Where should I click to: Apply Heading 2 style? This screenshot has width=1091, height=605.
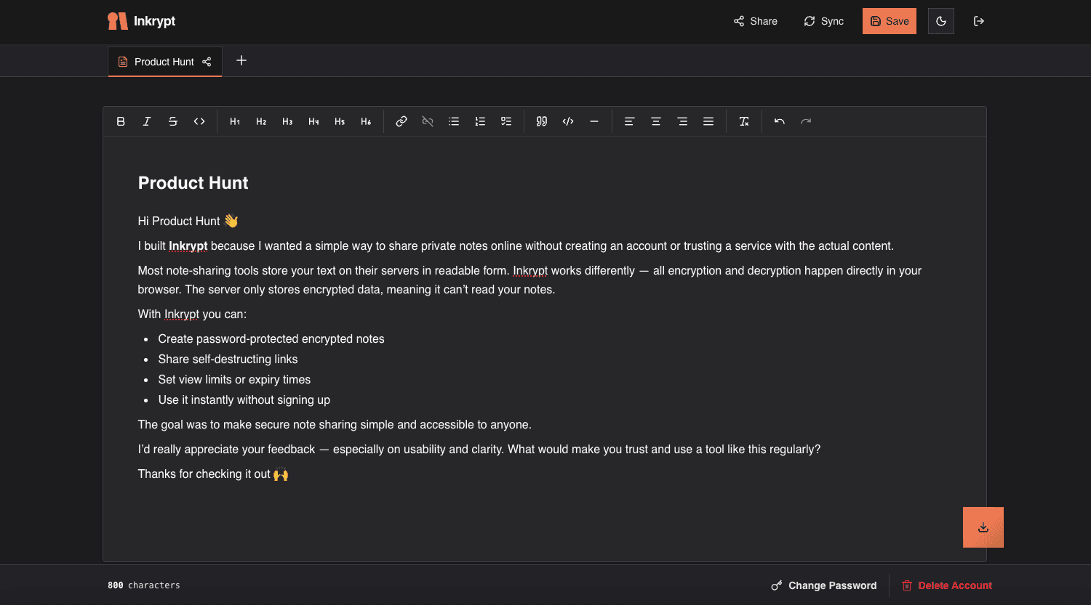(x=261, y=121)
